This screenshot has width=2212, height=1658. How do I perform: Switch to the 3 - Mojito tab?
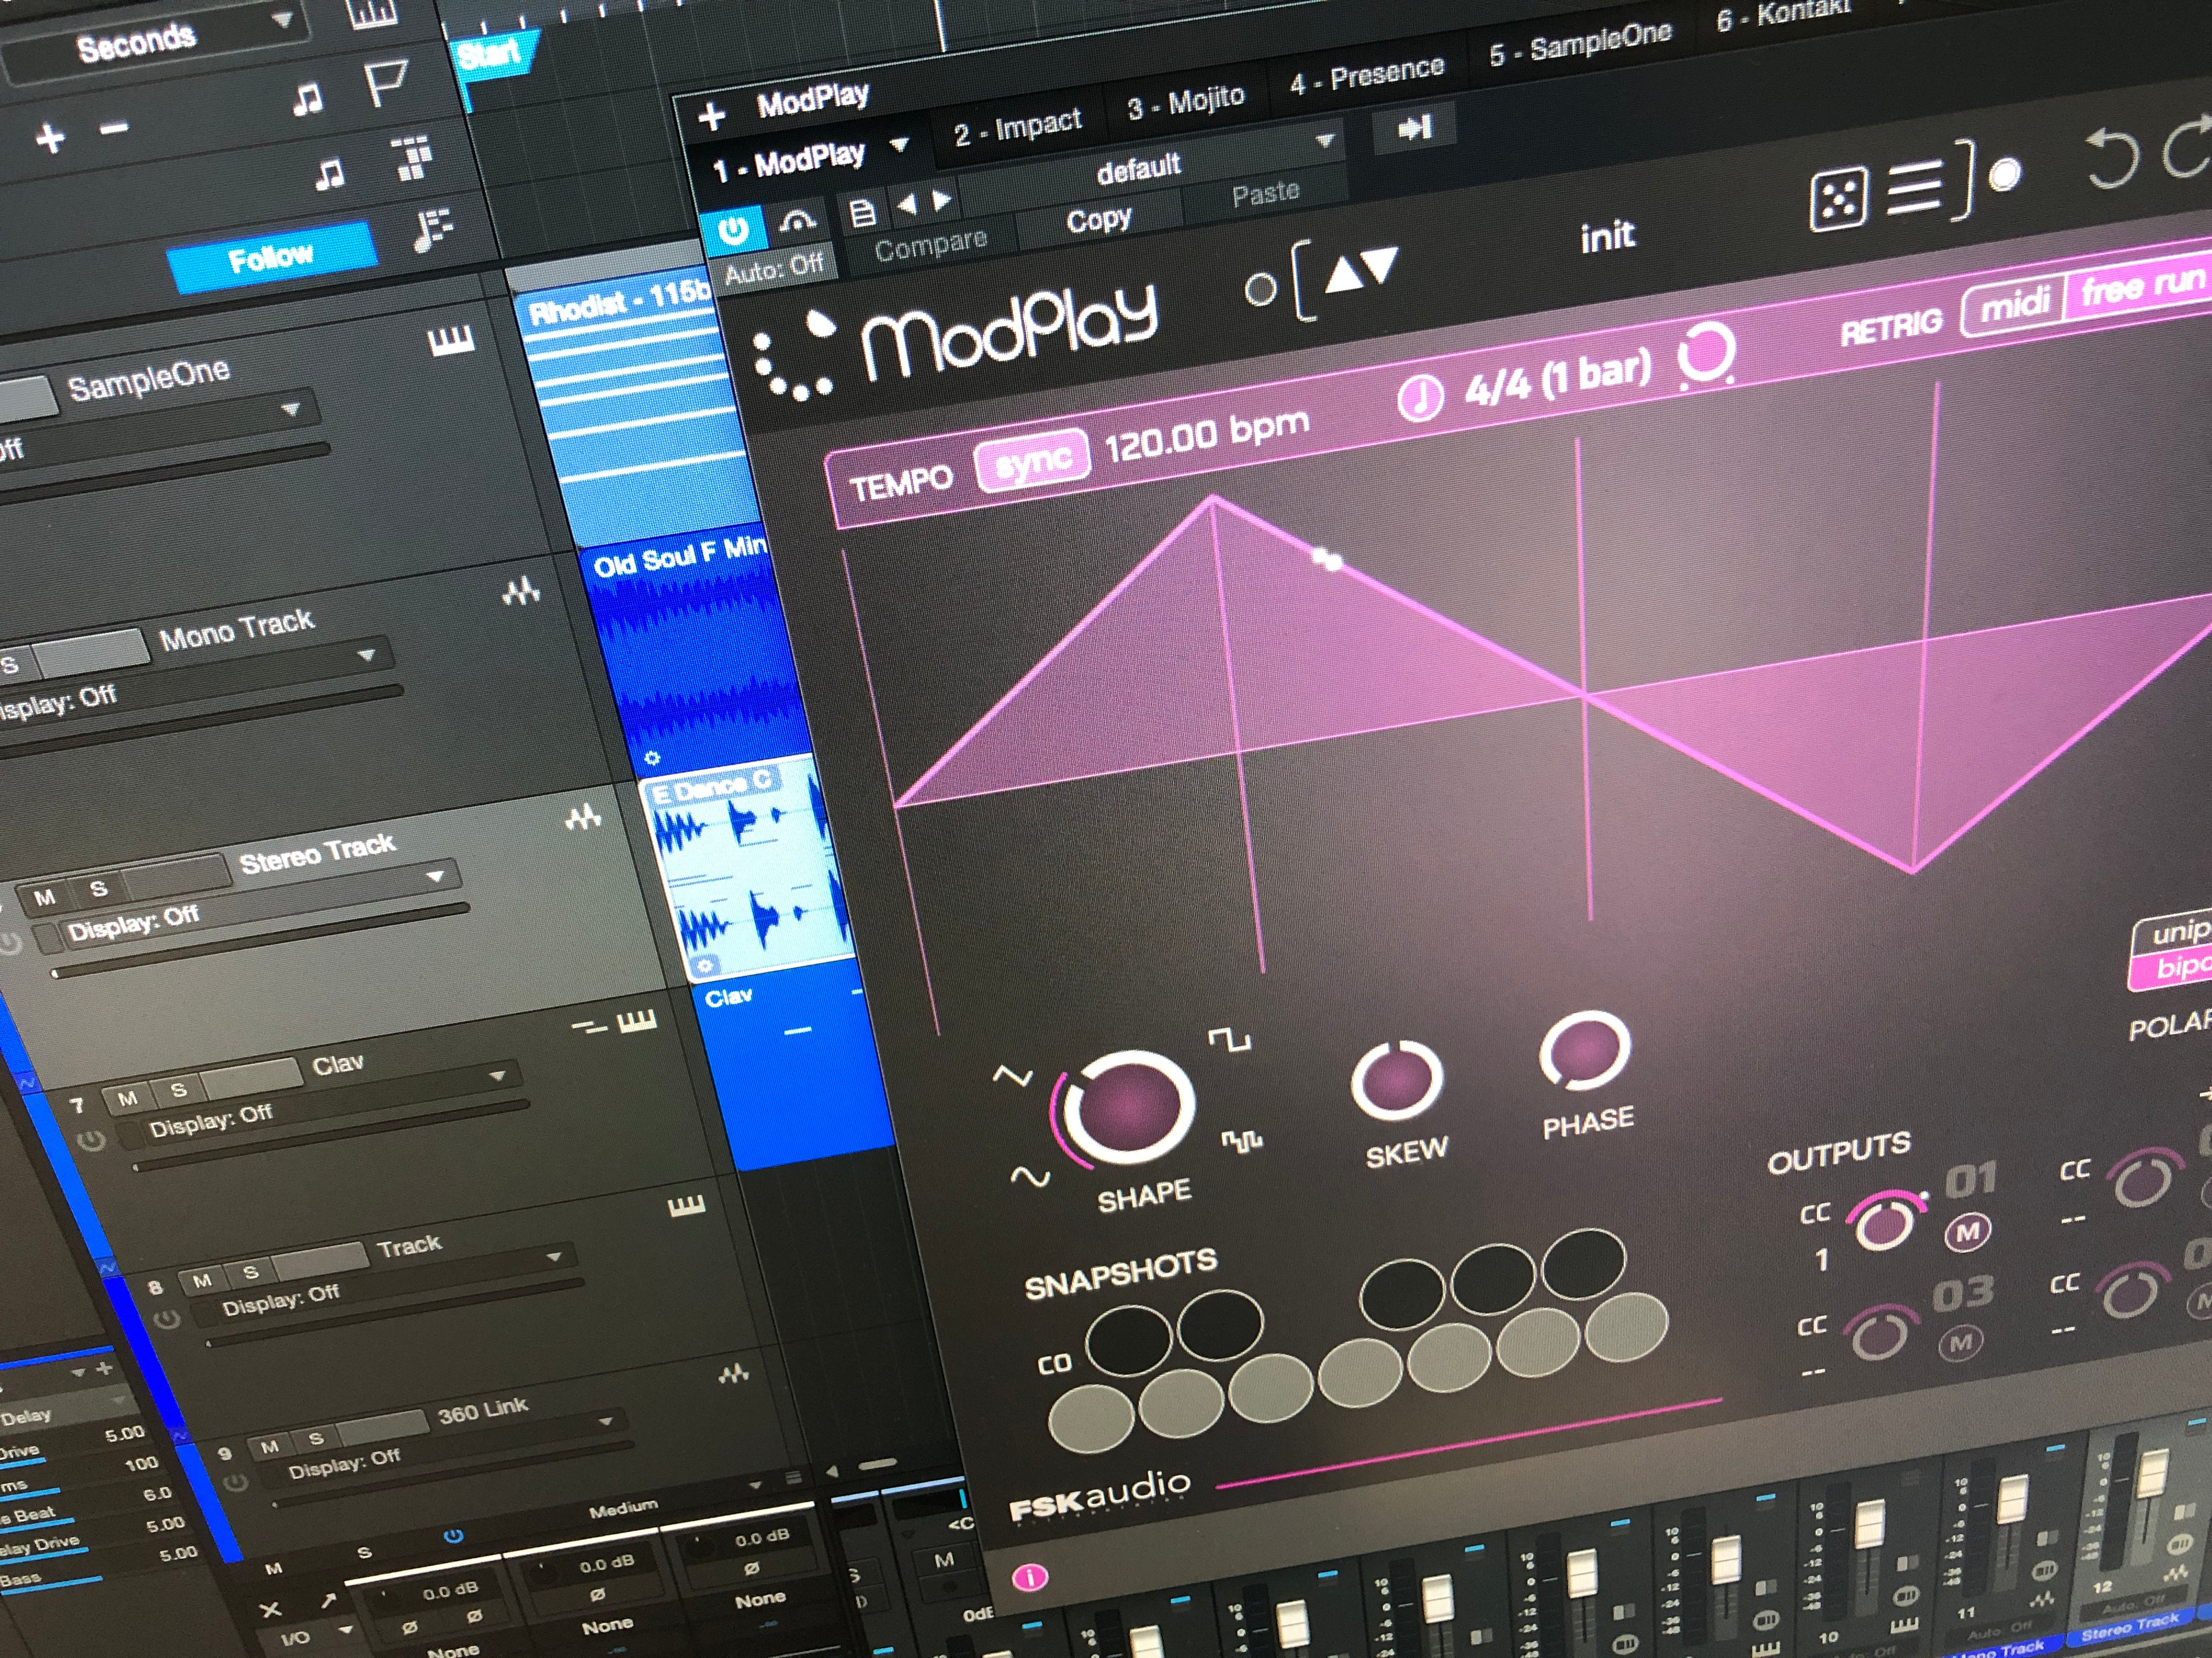[x=1186, y=97]
